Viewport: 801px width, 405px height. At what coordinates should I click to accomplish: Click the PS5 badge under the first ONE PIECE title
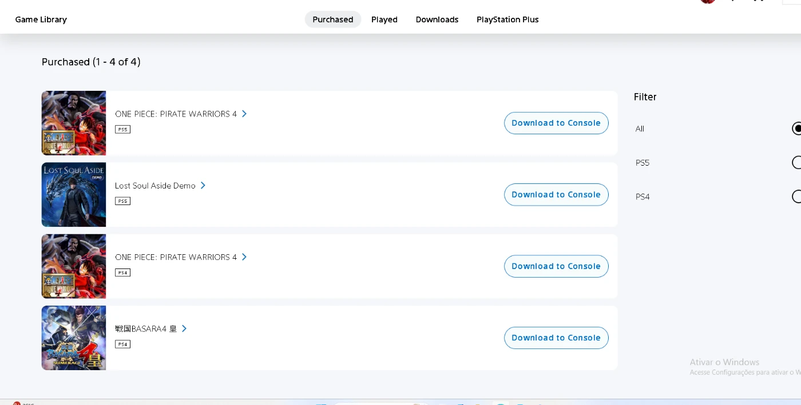click(122, 130)
